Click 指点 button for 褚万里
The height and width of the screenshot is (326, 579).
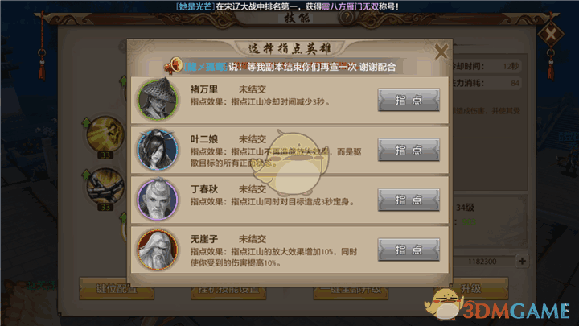coord(409,100)
